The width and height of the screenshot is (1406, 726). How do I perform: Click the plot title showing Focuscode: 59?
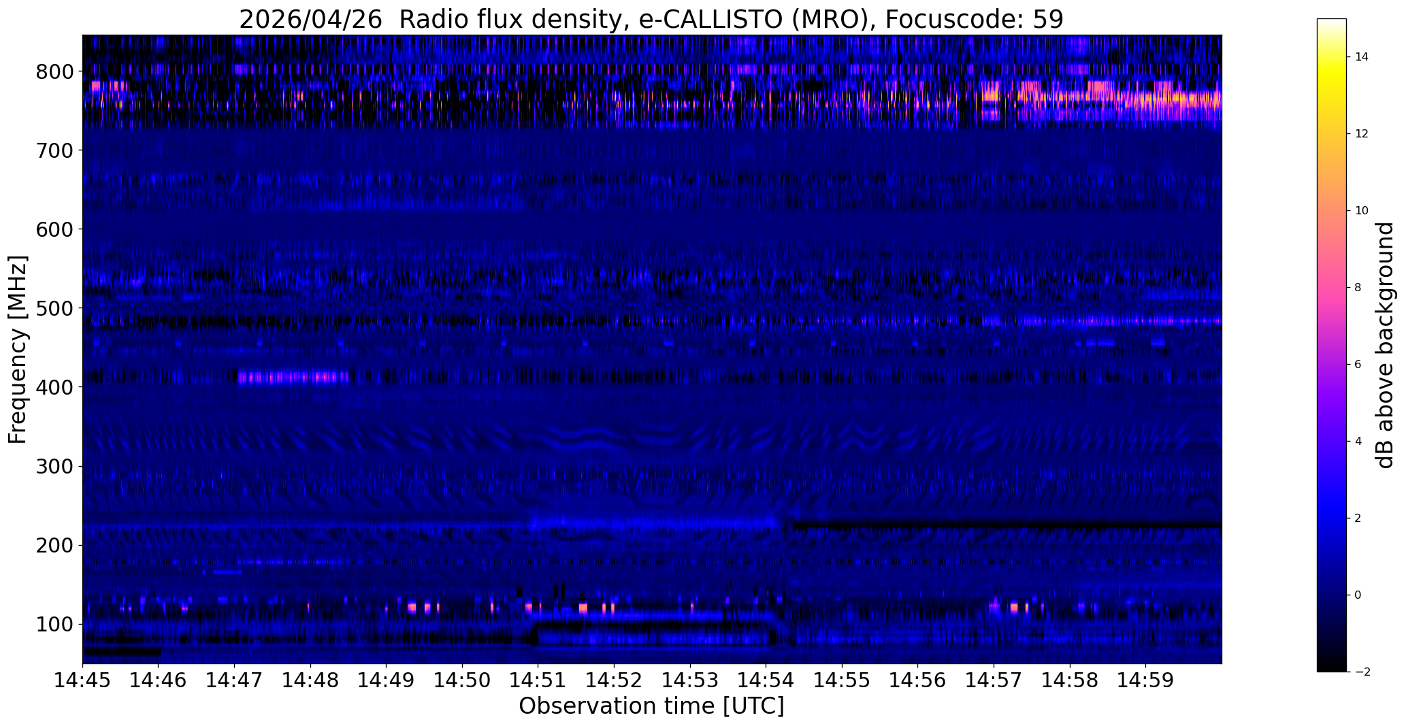[x=651, y=19]
